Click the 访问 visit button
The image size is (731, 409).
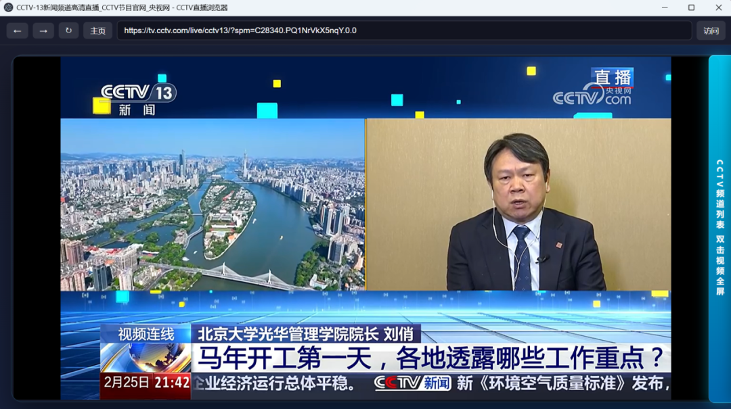click(711, 30)
